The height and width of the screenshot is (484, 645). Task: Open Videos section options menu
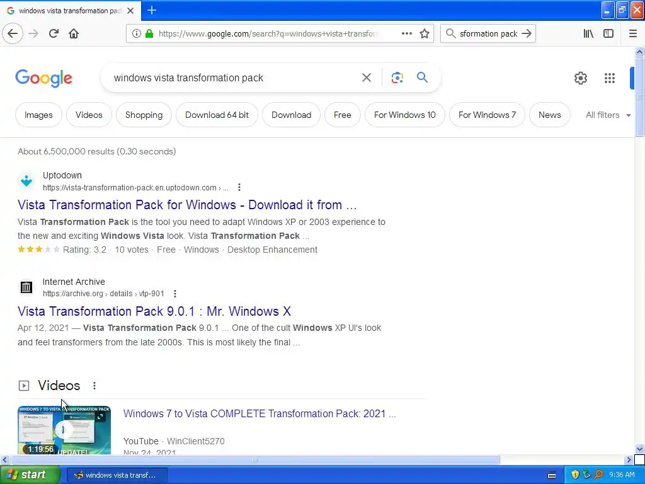click(94, 386)
